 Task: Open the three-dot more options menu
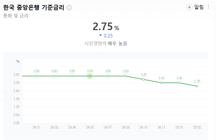(x=208, y=7)
